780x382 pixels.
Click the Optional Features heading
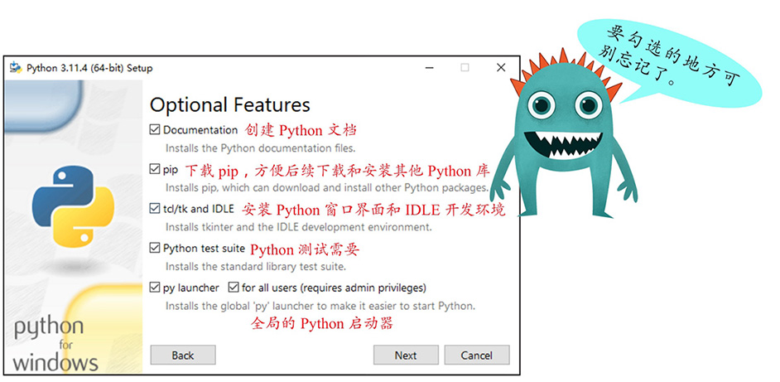point(229,105)
